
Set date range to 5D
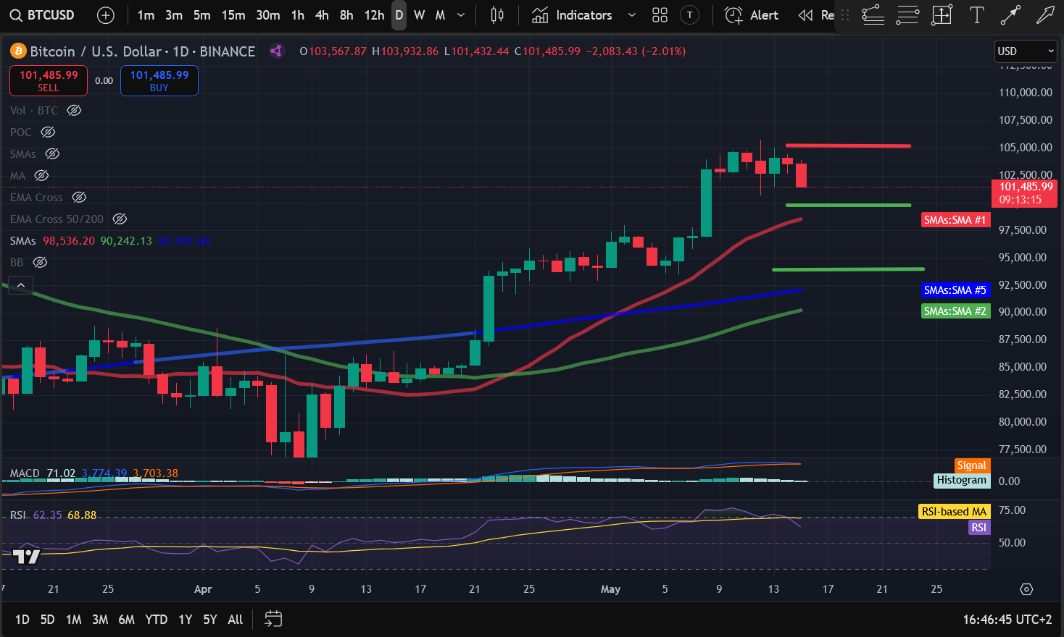[x=48, y=619]
